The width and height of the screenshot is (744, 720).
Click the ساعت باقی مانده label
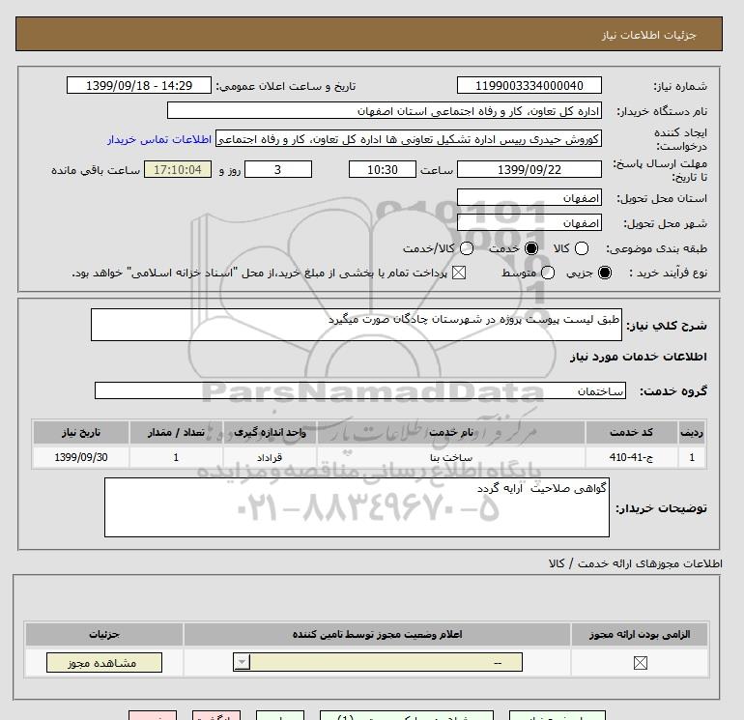[x=96, y=170]
